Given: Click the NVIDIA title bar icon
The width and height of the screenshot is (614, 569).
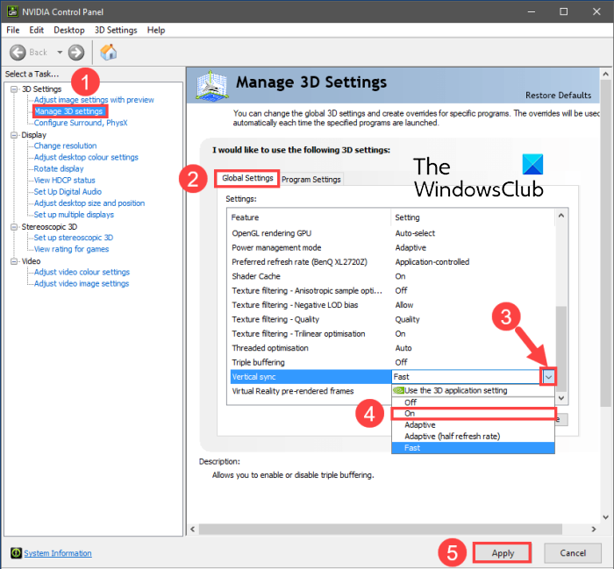Looking at the screenshot, I should (x=12, y=11).
